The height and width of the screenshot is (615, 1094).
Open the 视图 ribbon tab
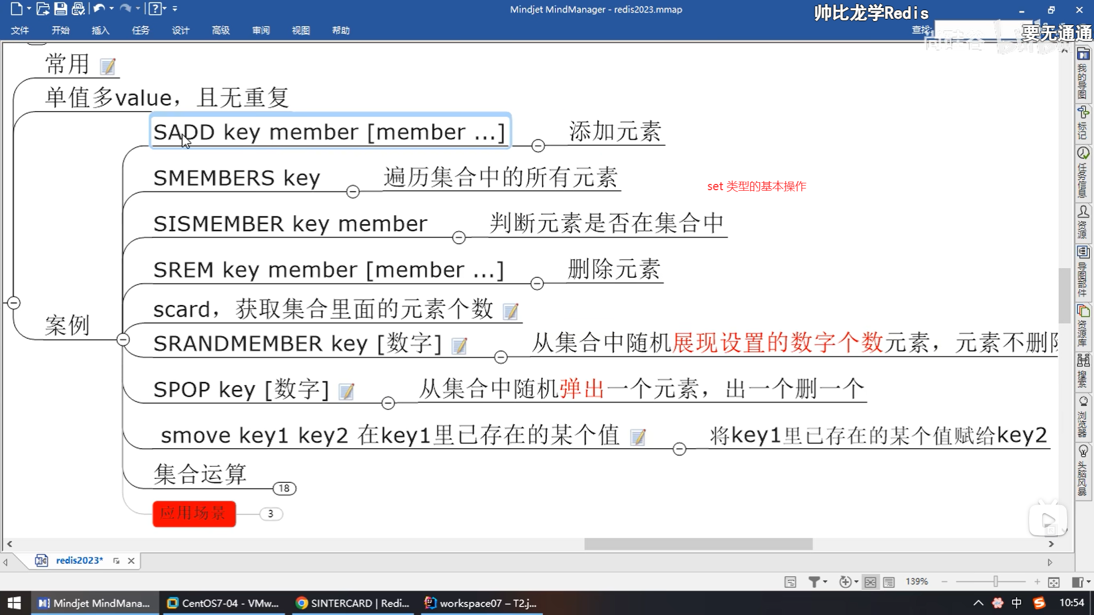300,30
